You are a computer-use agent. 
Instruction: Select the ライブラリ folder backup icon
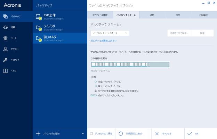(39, 28)
